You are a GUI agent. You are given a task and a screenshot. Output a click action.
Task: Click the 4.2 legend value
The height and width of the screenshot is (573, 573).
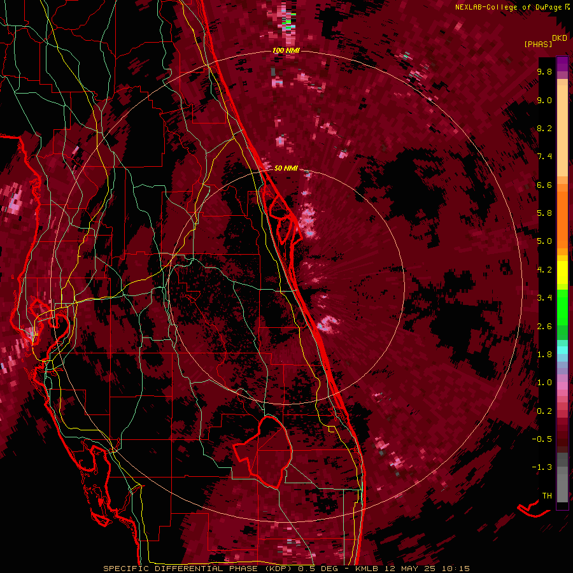[x=544, y=270]
